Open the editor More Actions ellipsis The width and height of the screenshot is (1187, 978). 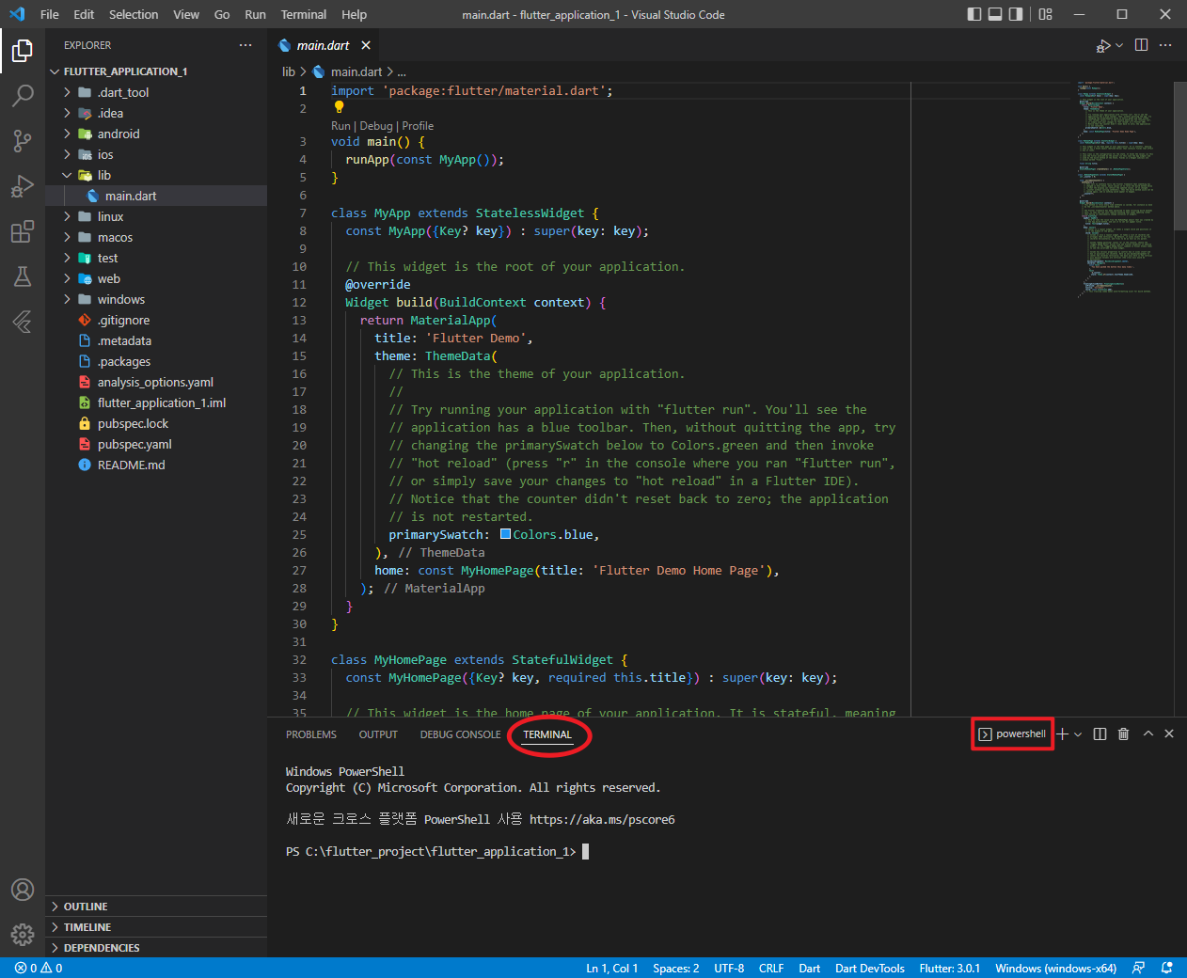(x=1165, y=45)
